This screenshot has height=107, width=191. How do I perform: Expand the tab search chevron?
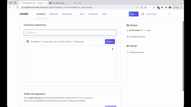[181, 3]
